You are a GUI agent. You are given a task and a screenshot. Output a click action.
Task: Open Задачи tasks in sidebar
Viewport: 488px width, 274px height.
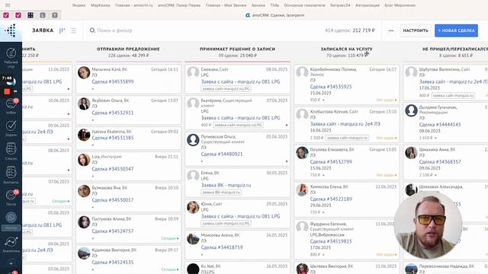(x=11, y=129)
